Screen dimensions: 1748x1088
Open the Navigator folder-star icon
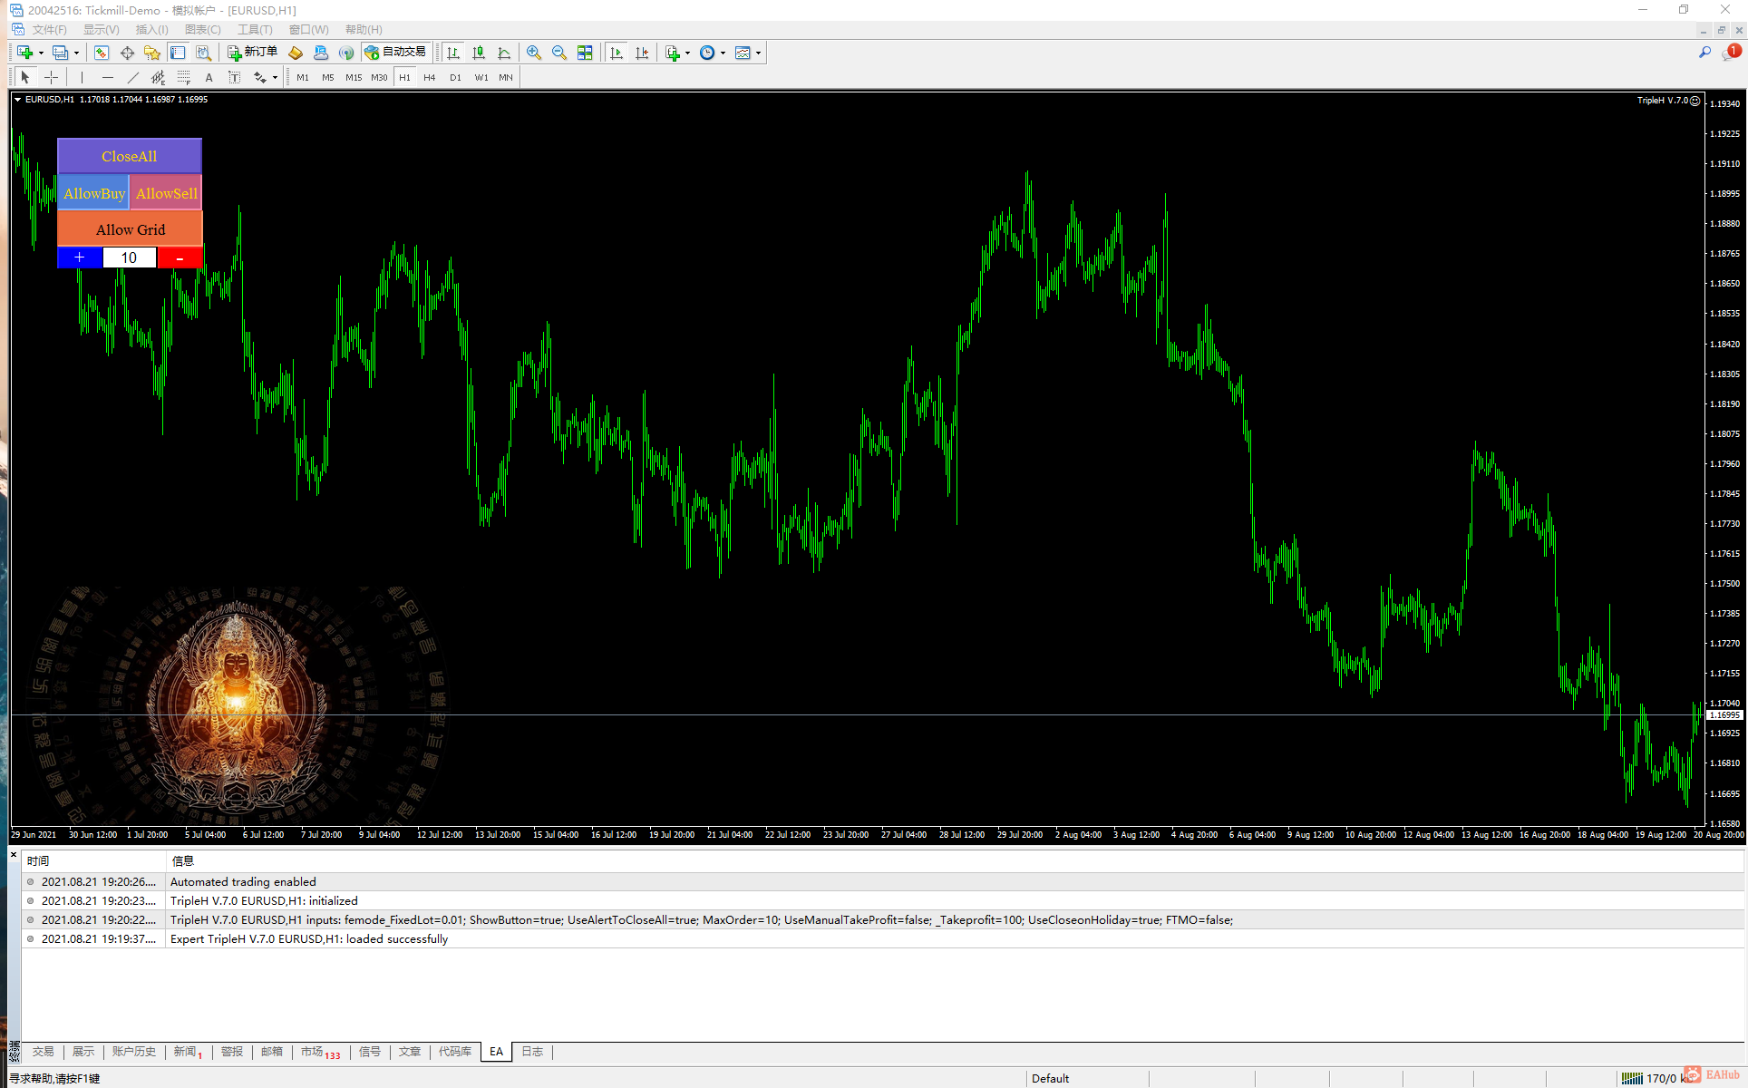pyautogui.click(x=152, y=53)
